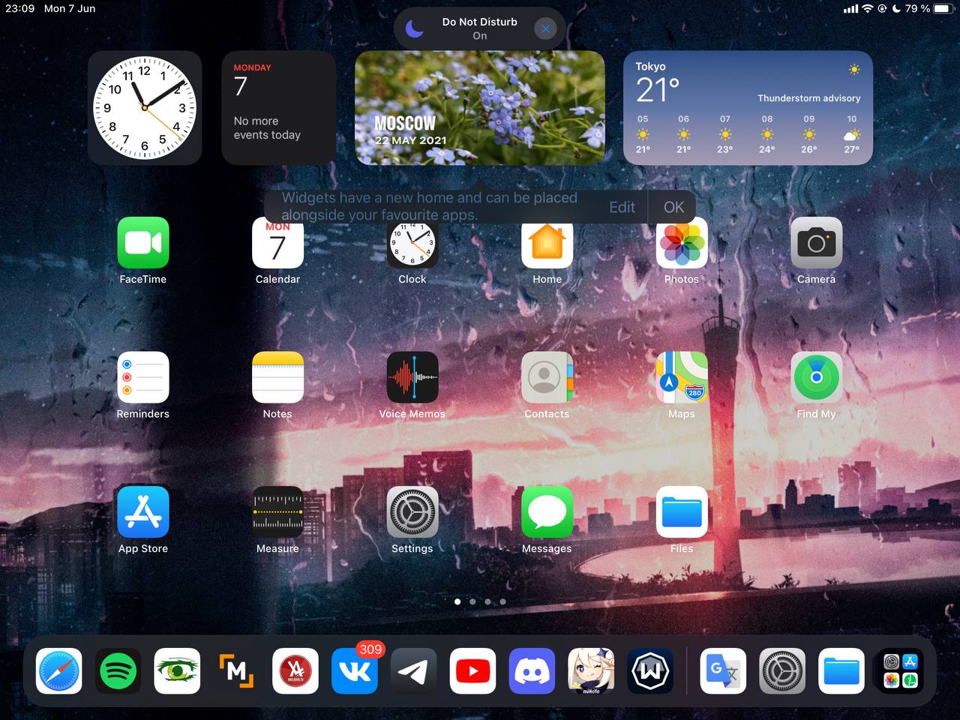Screen dimensions: 960x720
Task: Tap the 'Widgets have a new home' message
Action: coord(430,206)
